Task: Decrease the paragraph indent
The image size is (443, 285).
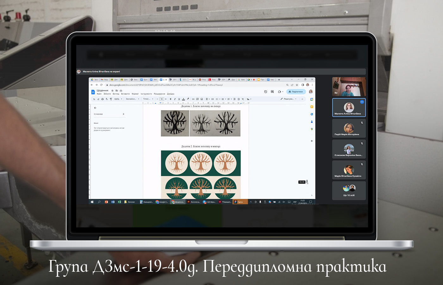Action: pos(234,99)
